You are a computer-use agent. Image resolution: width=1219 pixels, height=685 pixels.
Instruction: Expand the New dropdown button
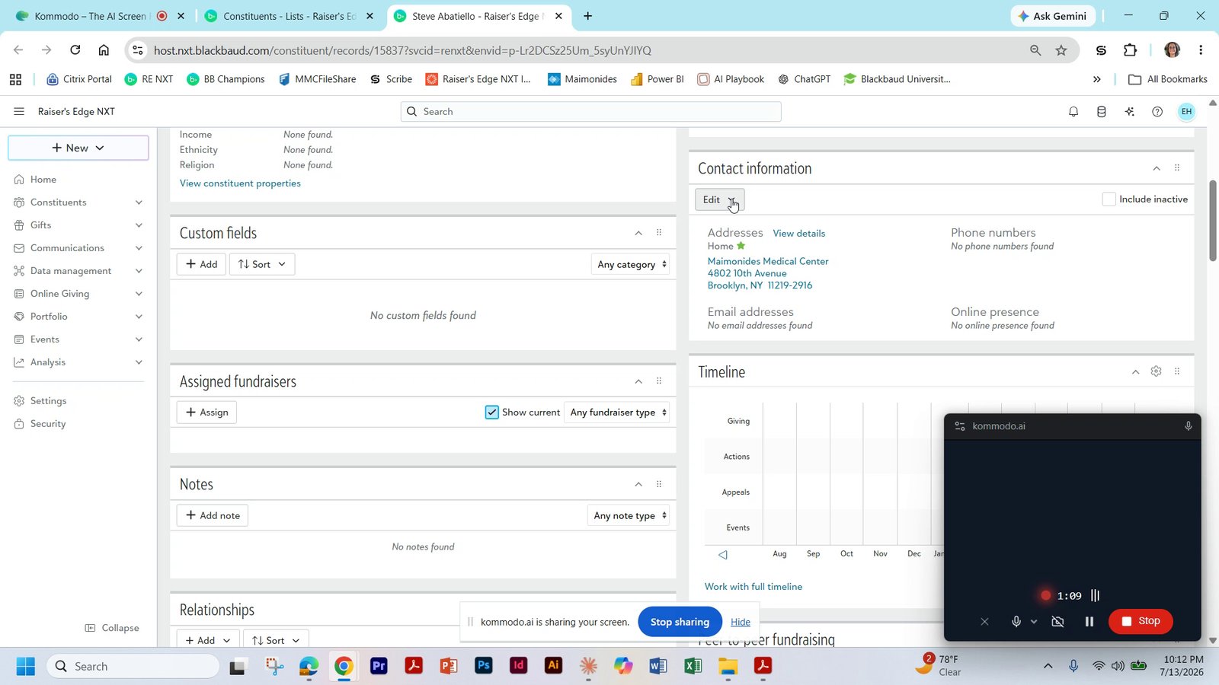pos(78,148)
